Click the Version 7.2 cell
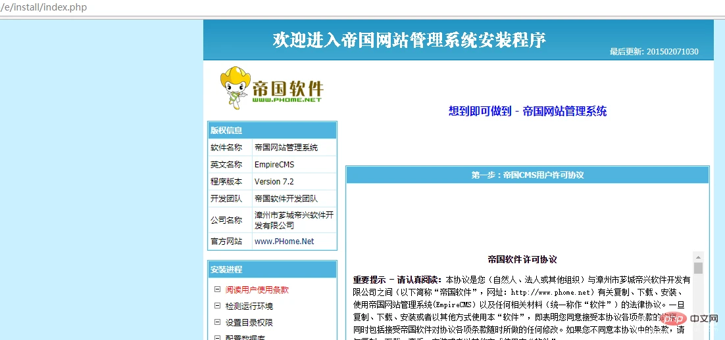 (x=295, y=182)
